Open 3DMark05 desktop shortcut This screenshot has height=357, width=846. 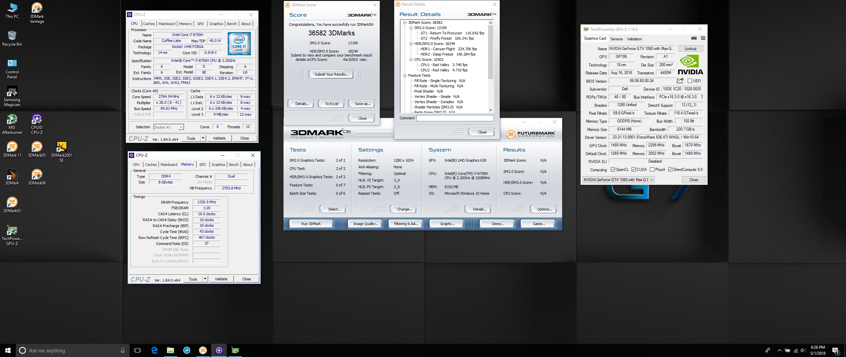point(37,149)
